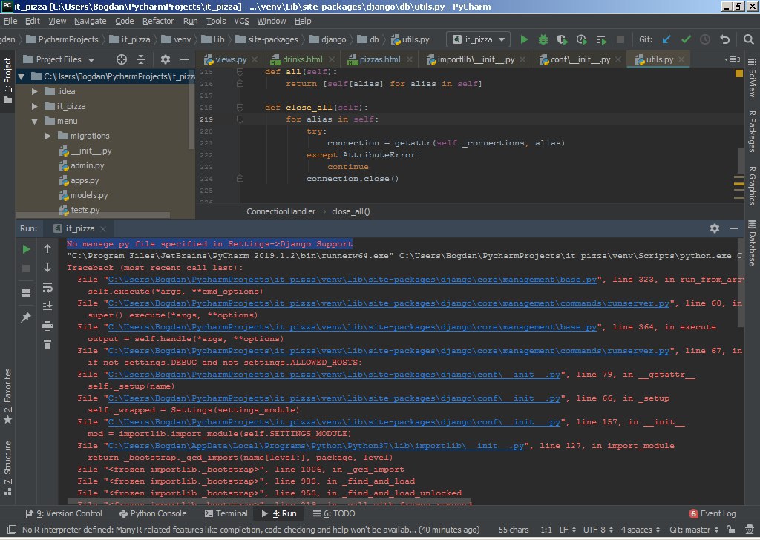Image resolution: width=760 pixels, height=540 pixels.
Task: Open SciView side panel
Action: pos(752,79)
